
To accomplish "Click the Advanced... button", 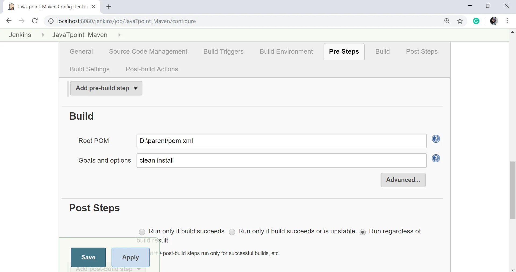I will click(403, 180).
